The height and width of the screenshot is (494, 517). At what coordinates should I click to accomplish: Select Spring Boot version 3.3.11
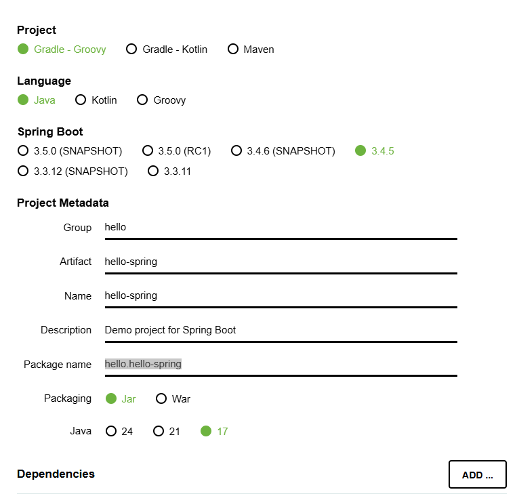(169, 171)
